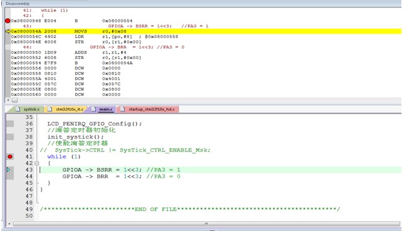Remove breakpoint at address 0x08000548
The width and height of the screenshot is (407, 231).
point(7,20)
